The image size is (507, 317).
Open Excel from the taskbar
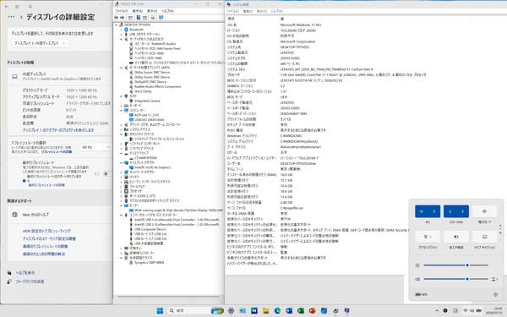click(300, 310)
